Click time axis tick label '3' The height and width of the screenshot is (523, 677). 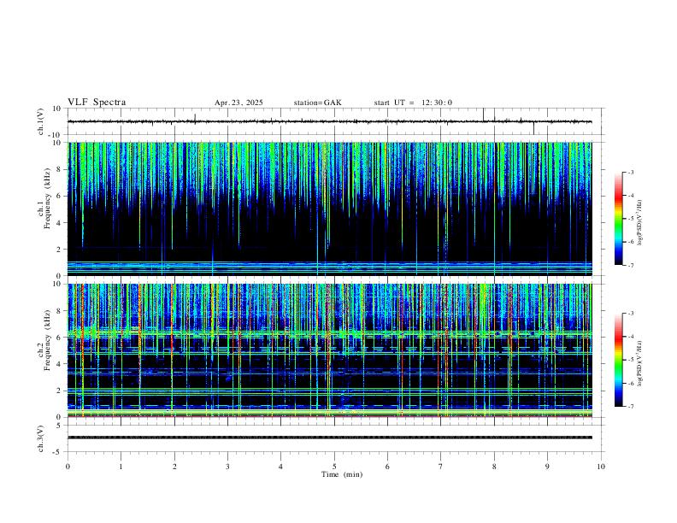point(227,467)
